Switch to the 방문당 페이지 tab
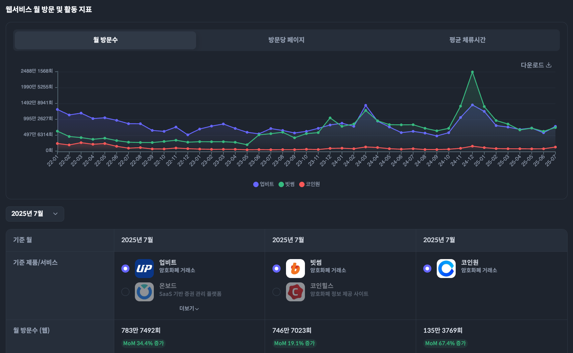 (x=286, y=40)
